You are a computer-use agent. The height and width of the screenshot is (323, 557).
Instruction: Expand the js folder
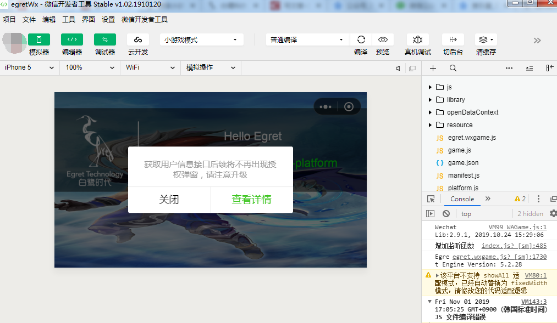430,87
